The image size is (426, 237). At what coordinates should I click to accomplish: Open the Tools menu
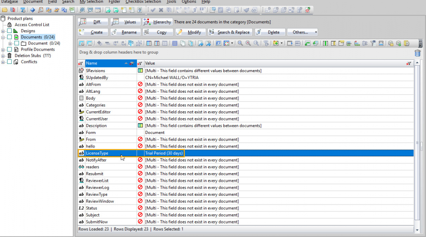pos(171,2)
